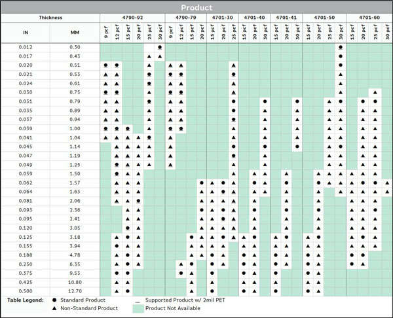Screen dimensions: 393x318
Task: Click the 1.14 mm thickness value
Action: (x=75, y=147)
